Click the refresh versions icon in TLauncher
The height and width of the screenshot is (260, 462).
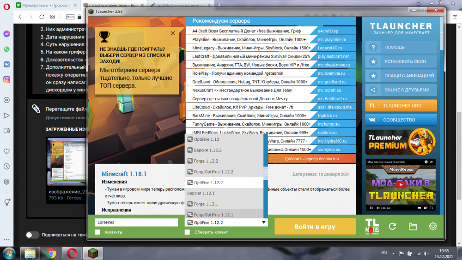coord(392,226)
